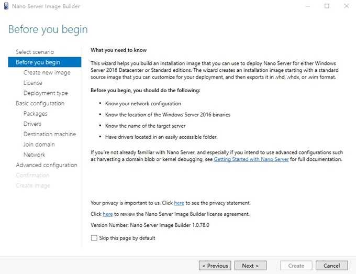
Task: Click the Nano Server Image Builder app icon
Action: (x=6, y=6)
